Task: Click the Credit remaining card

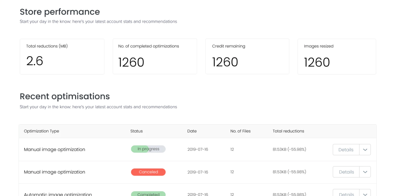Action: [x=247, y=56]
